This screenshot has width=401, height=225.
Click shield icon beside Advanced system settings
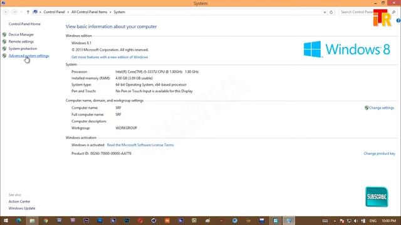[4, 56]
